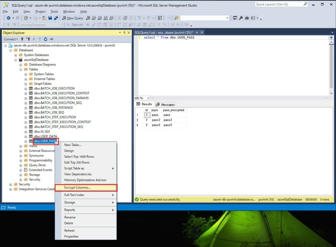This screenshot has width=336, height=247.
Task: Click the Connect to Database Engine icon
Action: pos(22,39)
